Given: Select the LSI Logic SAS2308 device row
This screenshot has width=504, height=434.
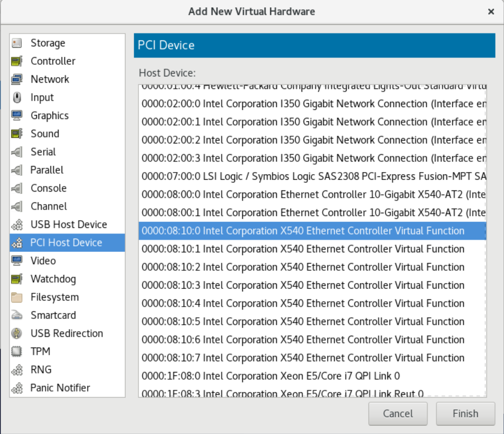Looking at the screenshot, I should coord(313,177).
